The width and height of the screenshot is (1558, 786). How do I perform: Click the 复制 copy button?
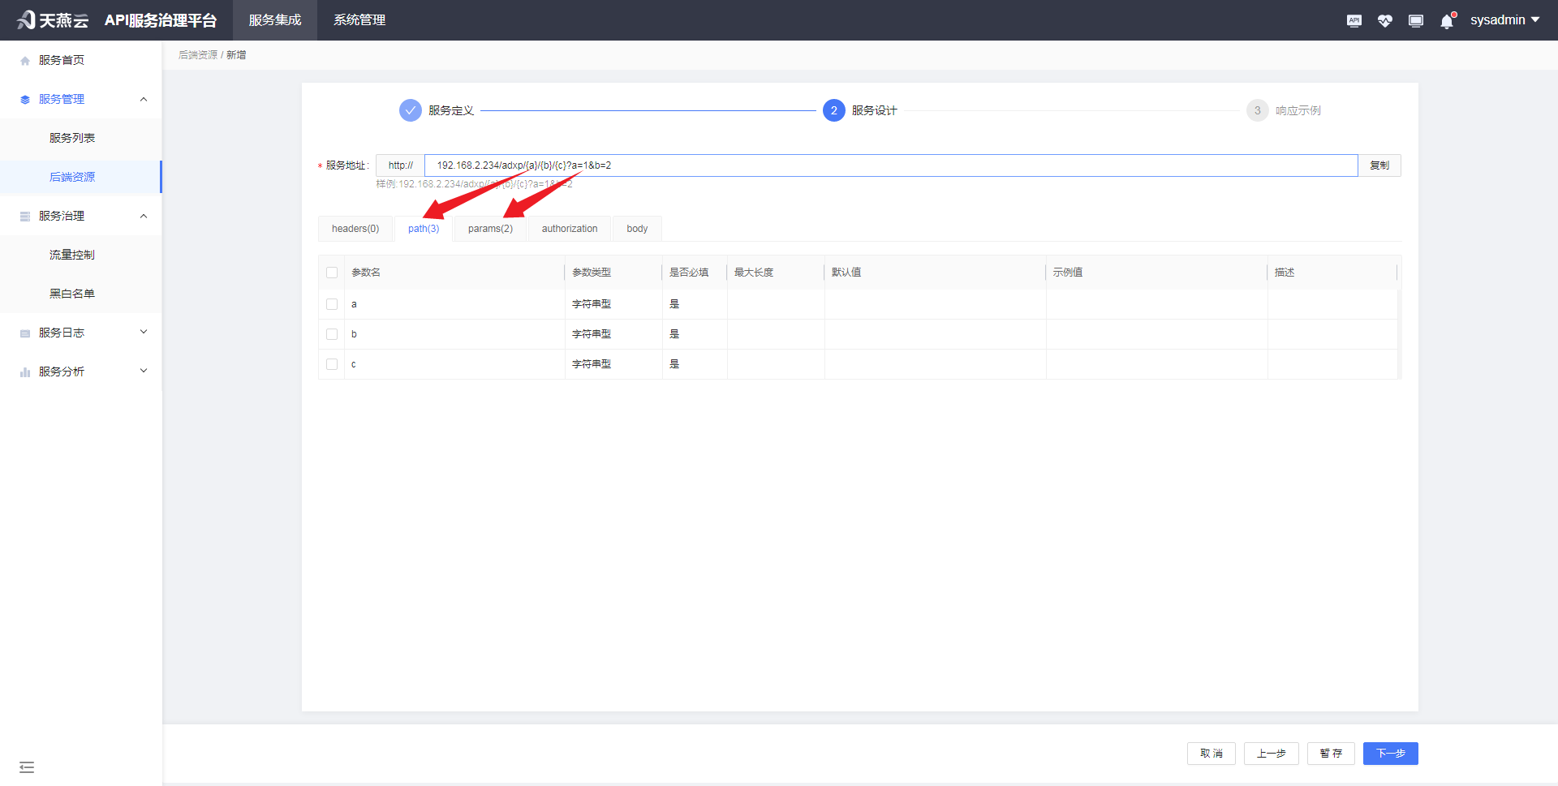1379,165
